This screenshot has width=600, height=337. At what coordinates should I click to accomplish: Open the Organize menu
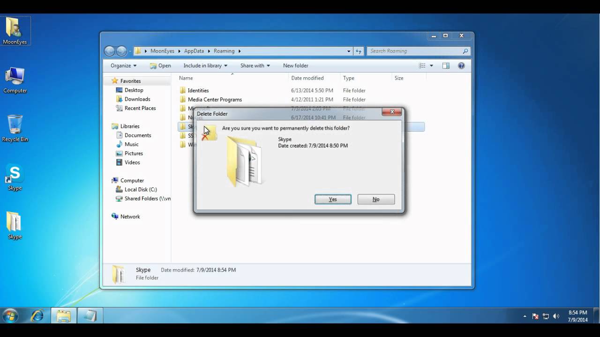[124, 66]
